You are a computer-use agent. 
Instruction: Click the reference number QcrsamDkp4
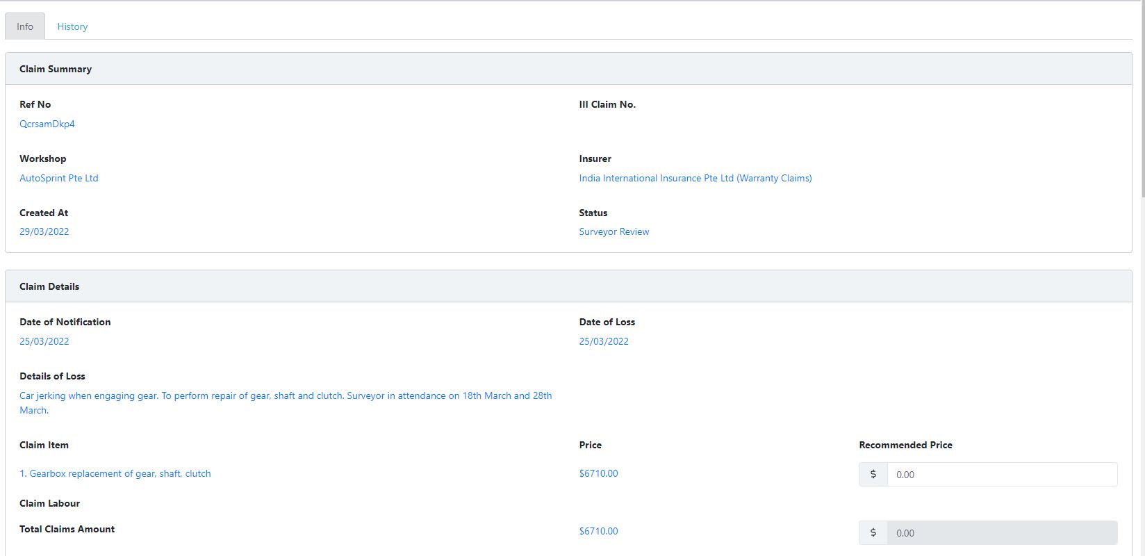(x=47, y=124)
